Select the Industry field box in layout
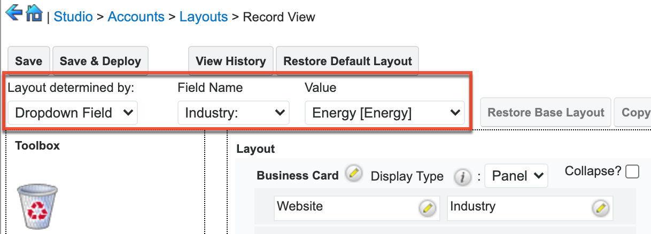Viewport: 651px width, 234px height. pos(530,208)
